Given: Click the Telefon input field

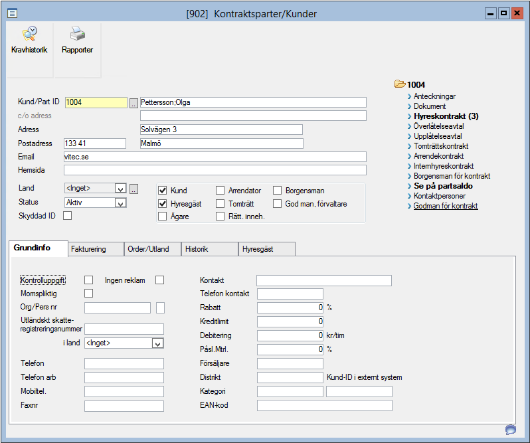Looking at the screenshot, I should pos(124,363).
